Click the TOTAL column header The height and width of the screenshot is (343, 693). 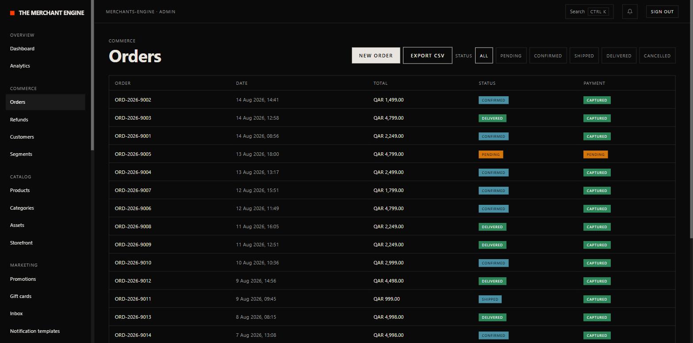(380, 83)
